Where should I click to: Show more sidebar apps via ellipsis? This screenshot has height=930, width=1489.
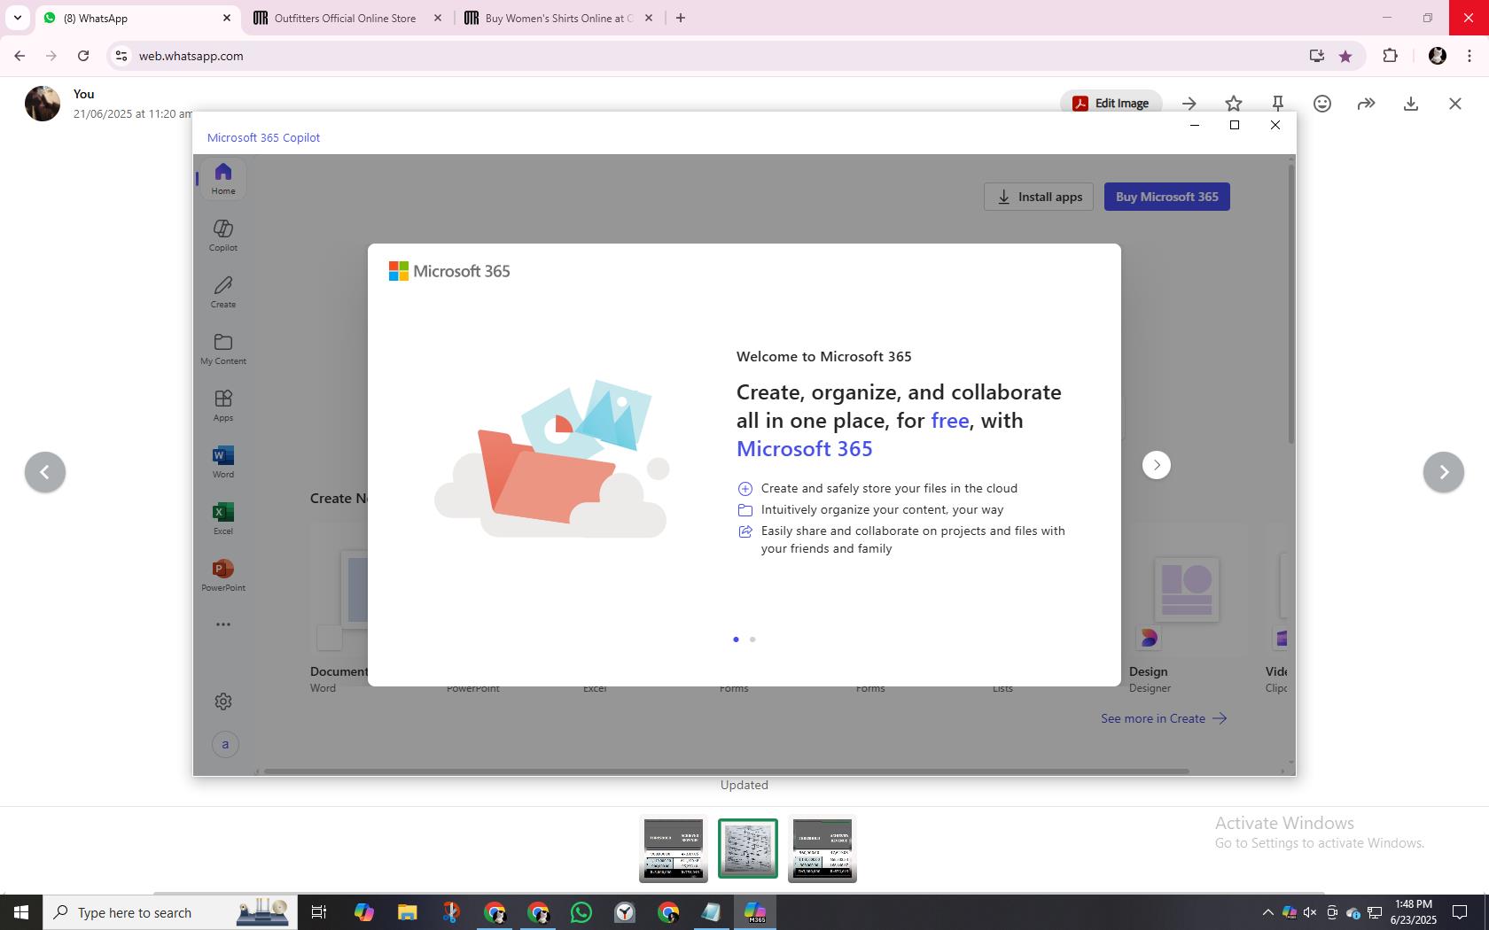[223, 624]
